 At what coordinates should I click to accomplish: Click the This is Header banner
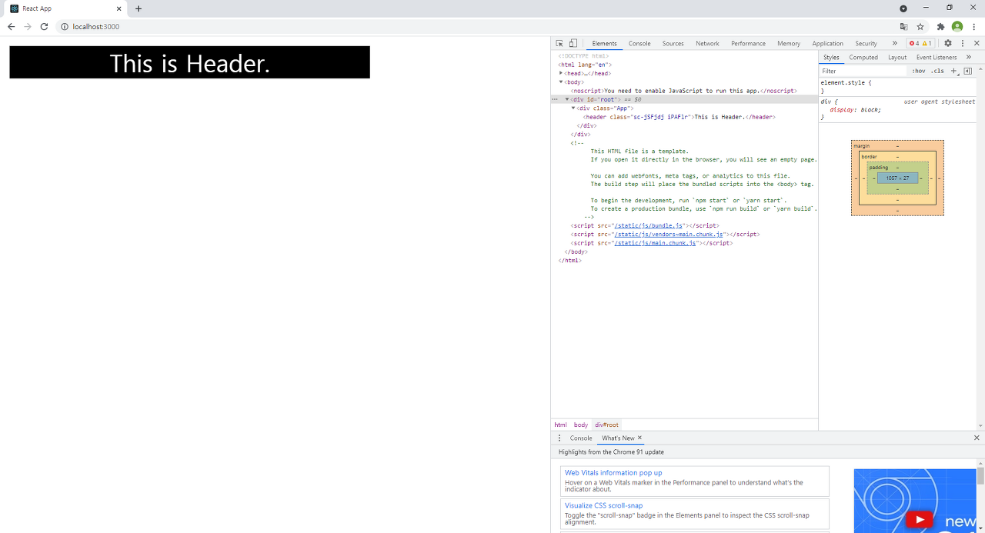[189, 62]
